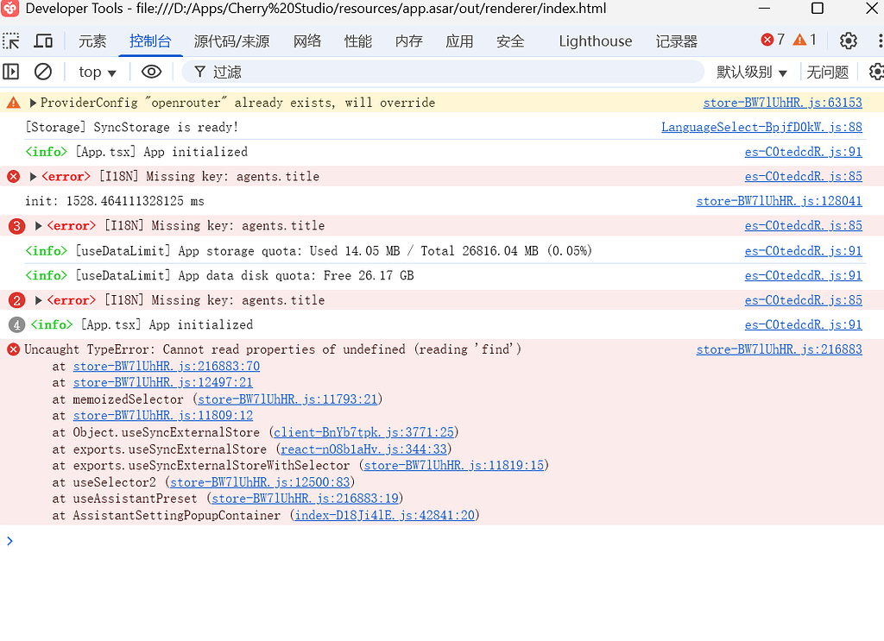The width and height of the screenshot is (884, 641).
Task: Open stack link store-BW7lUhHR.js:11819:15
Action: pyautogui.click(x=454, y=465)
